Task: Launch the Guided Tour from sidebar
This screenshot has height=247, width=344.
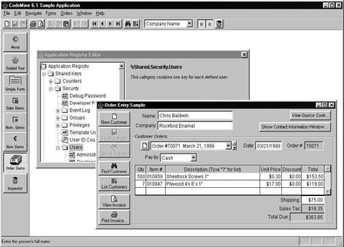Action: pyautogui.click(x=15, y=63)
